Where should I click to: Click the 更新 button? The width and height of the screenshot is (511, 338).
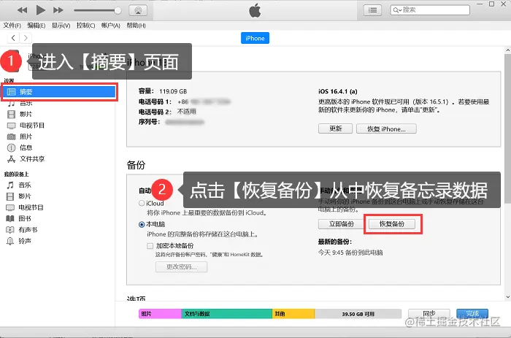(x=335, y=128)
